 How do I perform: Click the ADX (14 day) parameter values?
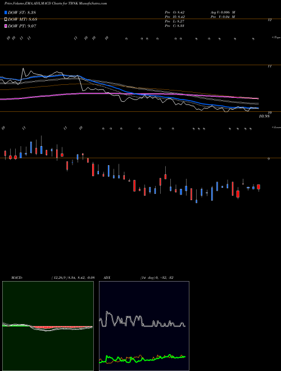pos(157,278)
